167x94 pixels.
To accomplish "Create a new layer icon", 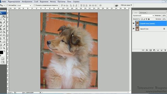I will point(162,50).
